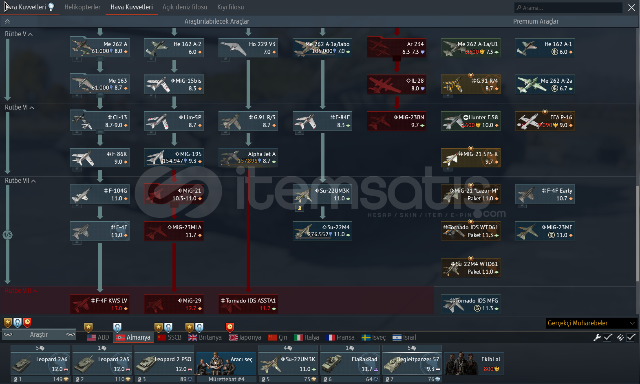Select the FlaRakRad crew slot
The height and width of the screenshot is (384, 640).
(x=350, y=364)
